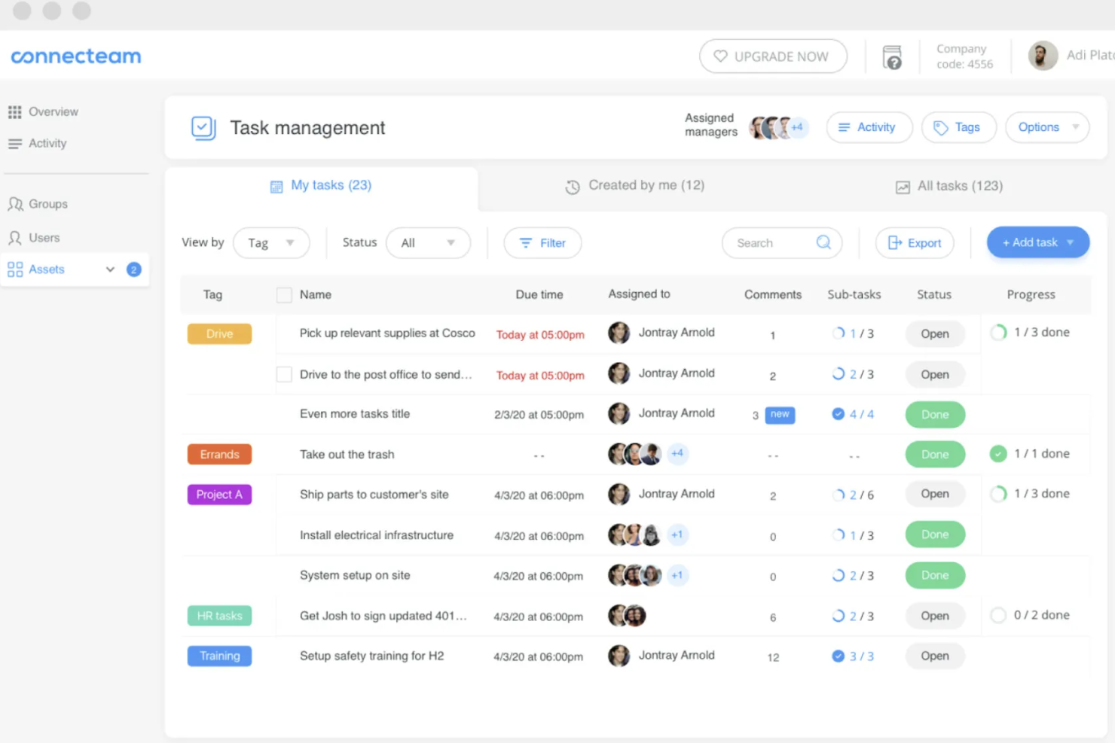Viewport: 1115px width, 743px height.
Task: Click the Assets notification badge 2
Action: [134, 269]
